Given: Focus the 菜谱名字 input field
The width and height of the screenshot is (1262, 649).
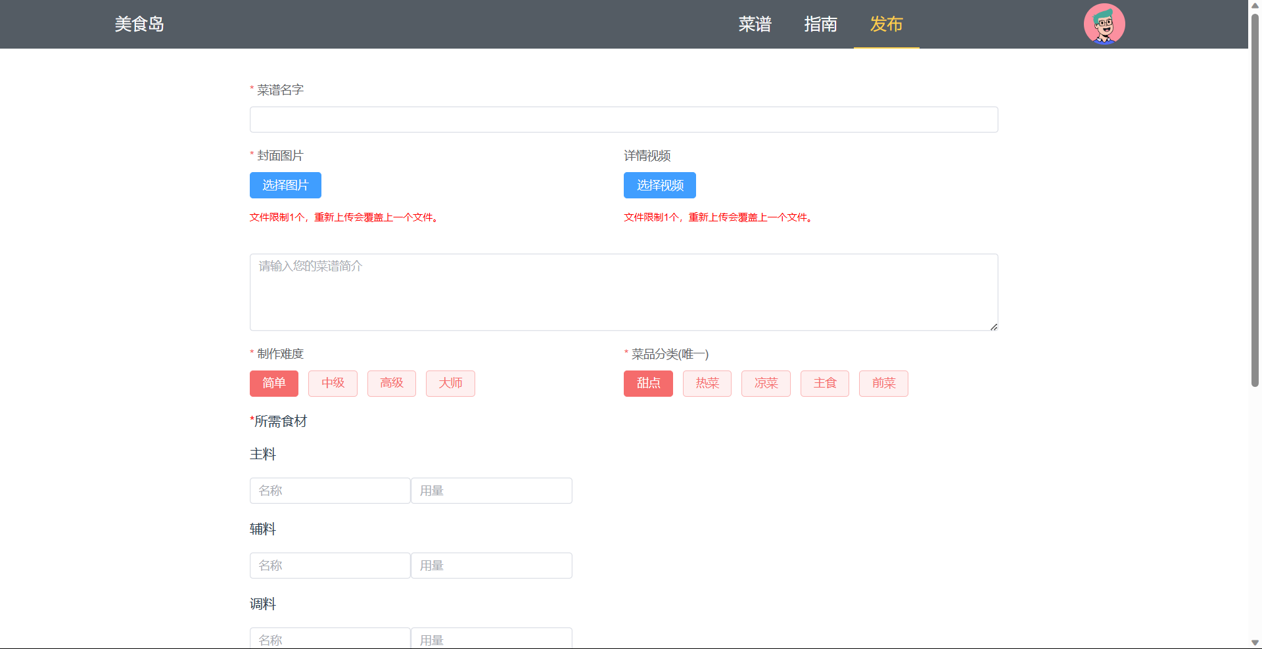Looking at the screenshot, I should click(x=624, y=120).
